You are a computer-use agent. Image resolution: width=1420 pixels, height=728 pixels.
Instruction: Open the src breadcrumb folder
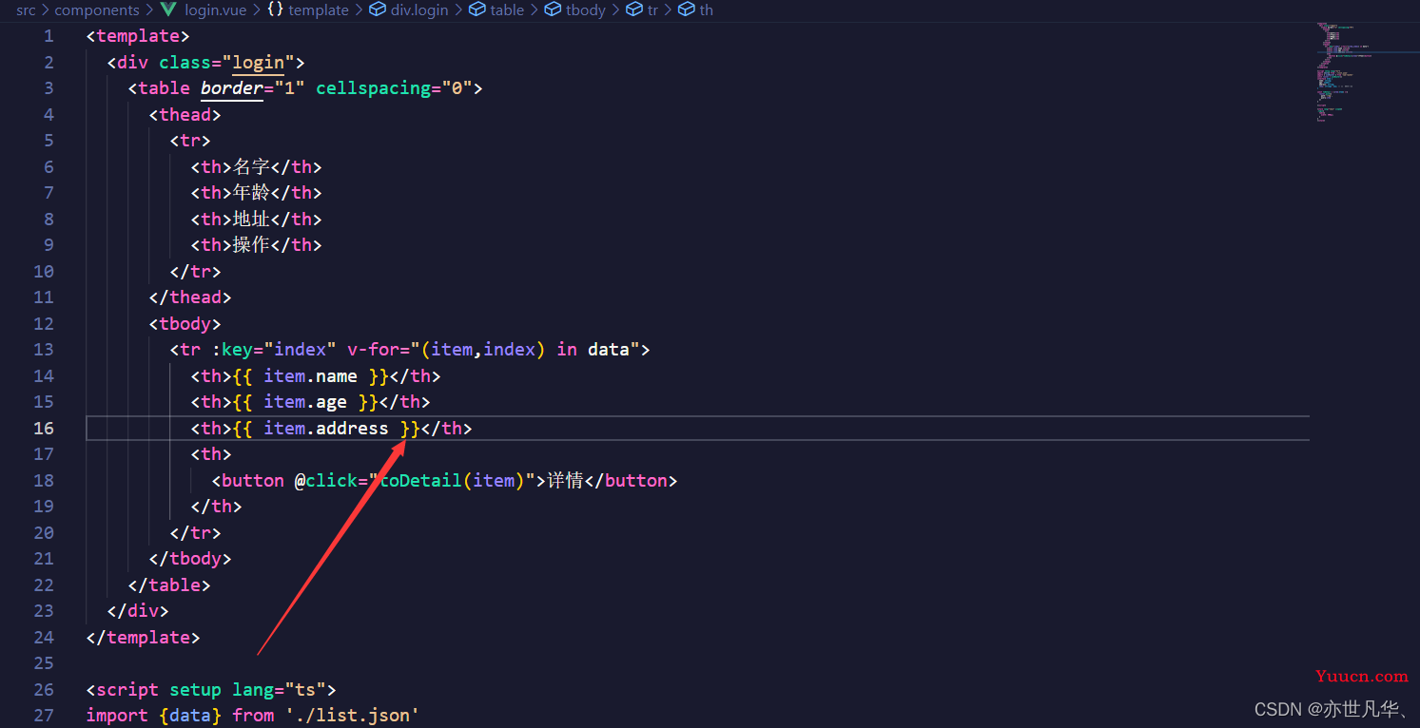pos(26,10)
